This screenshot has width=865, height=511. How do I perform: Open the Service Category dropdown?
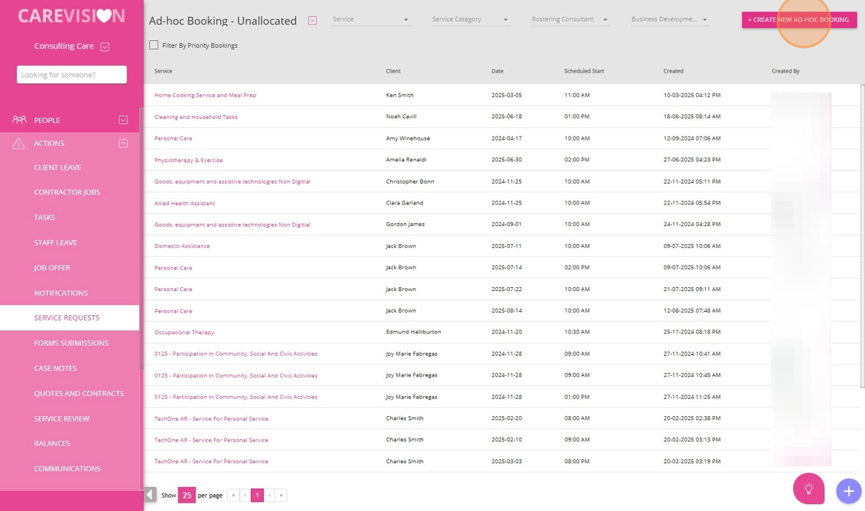tap(470, 19)
